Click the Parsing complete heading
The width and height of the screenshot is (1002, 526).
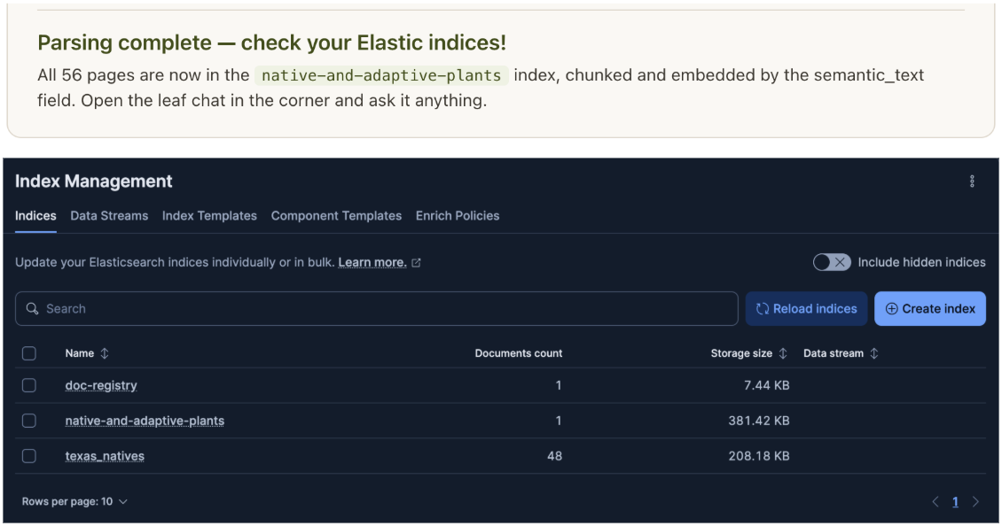[271, 43]
